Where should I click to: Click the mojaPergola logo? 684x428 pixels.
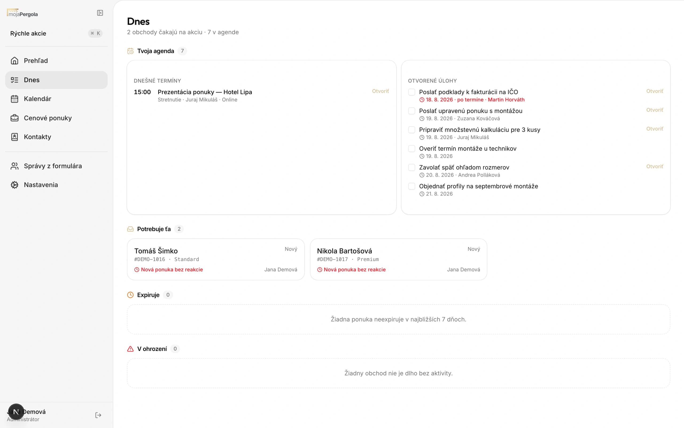22,13
